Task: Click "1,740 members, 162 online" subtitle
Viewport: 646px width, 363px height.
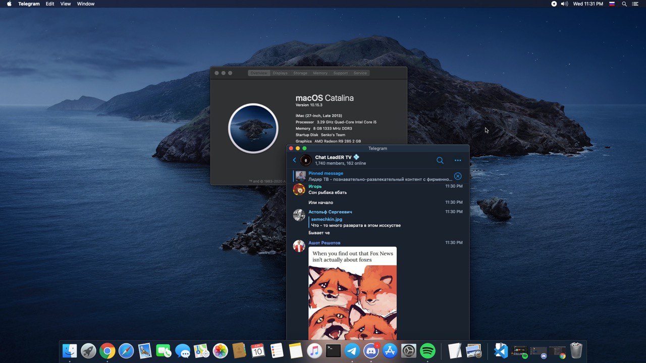Action: pyautogui.click(x=341, y=163)
